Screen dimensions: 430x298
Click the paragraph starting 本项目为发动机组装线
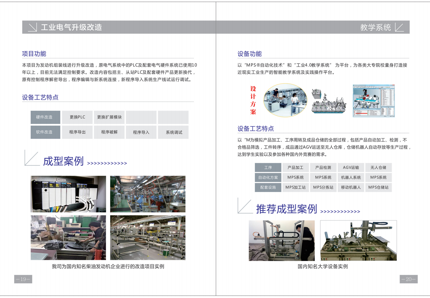coord(110,72)
